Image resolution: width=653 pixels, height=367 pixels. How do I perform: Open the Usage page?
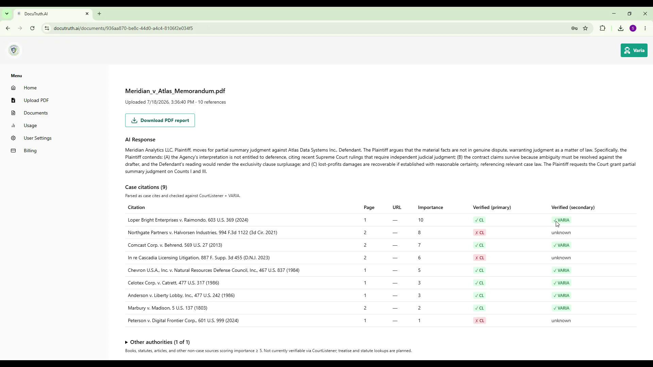click(30, 125)
